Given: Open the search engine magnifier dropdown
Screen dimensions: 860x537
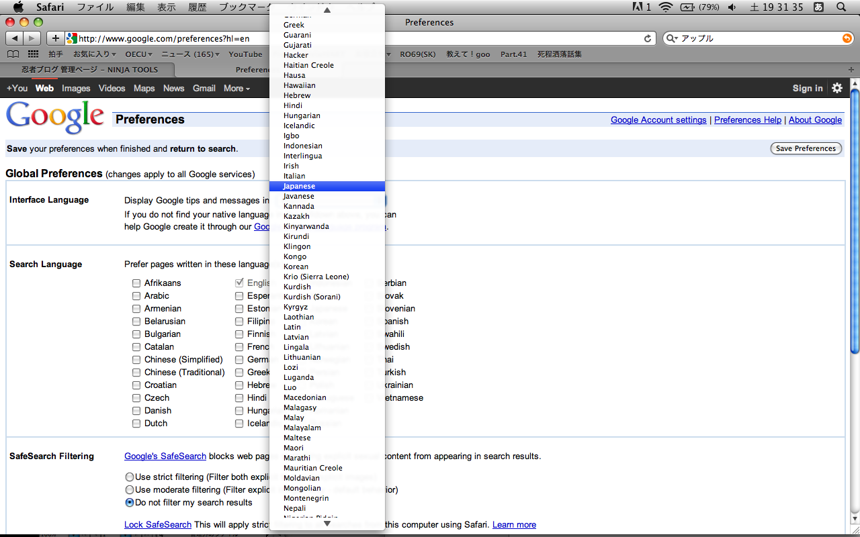Looking at the screenshot, I should click(672, 38).
